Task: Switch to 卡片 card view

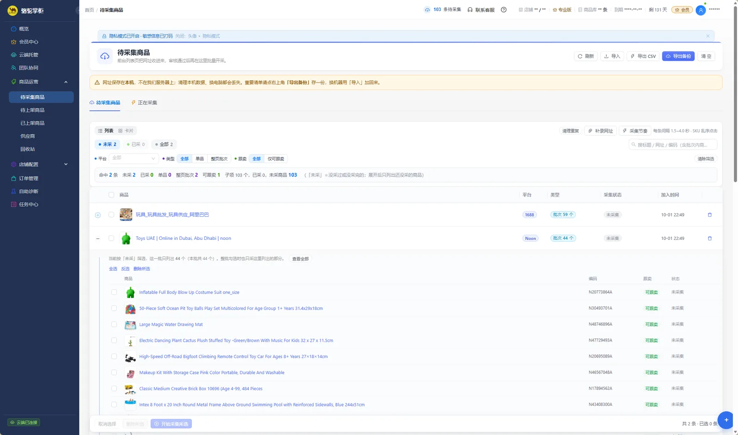Action: [x=125, y=131]
